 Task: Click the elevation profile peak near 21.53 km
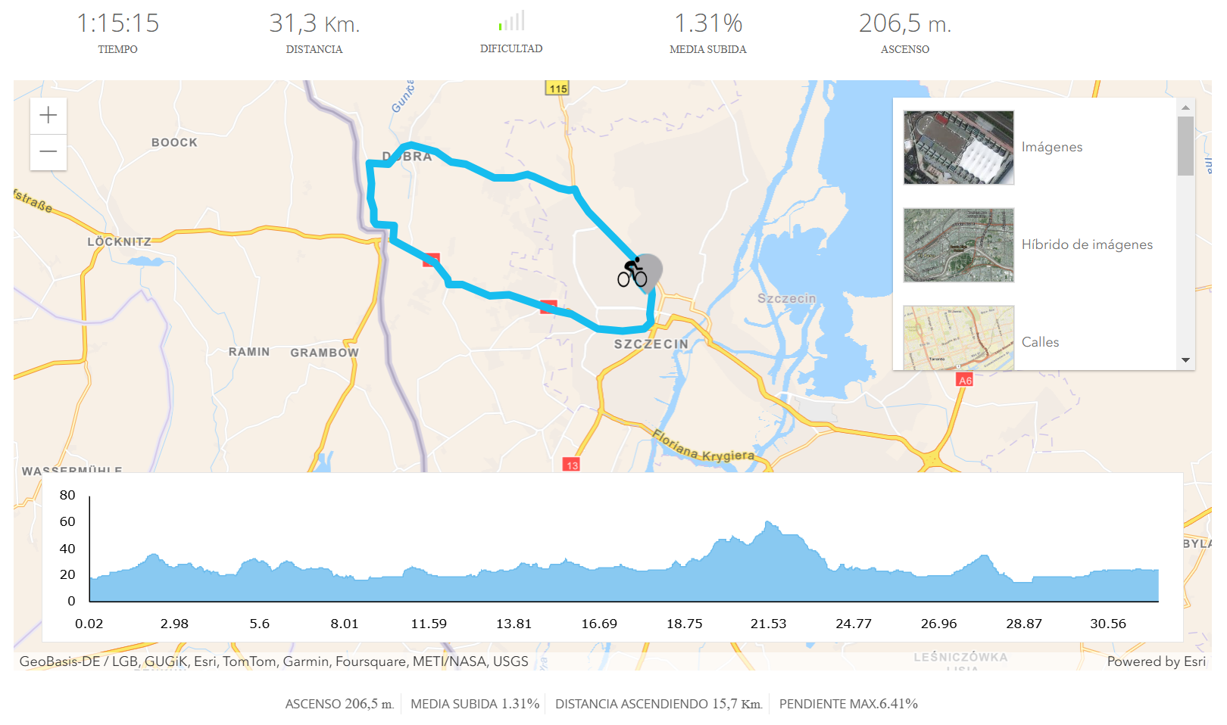[769, 524]
